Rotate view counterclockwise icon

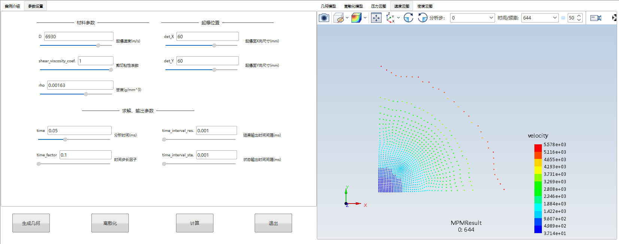pyautogui.click(x=422, y=18)
